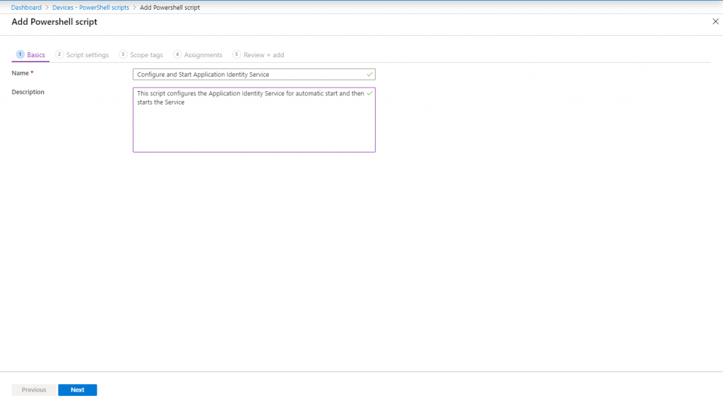Click the step 2 circle icon
This screenshot has height=408, width=723.
(x=59, y=54)
